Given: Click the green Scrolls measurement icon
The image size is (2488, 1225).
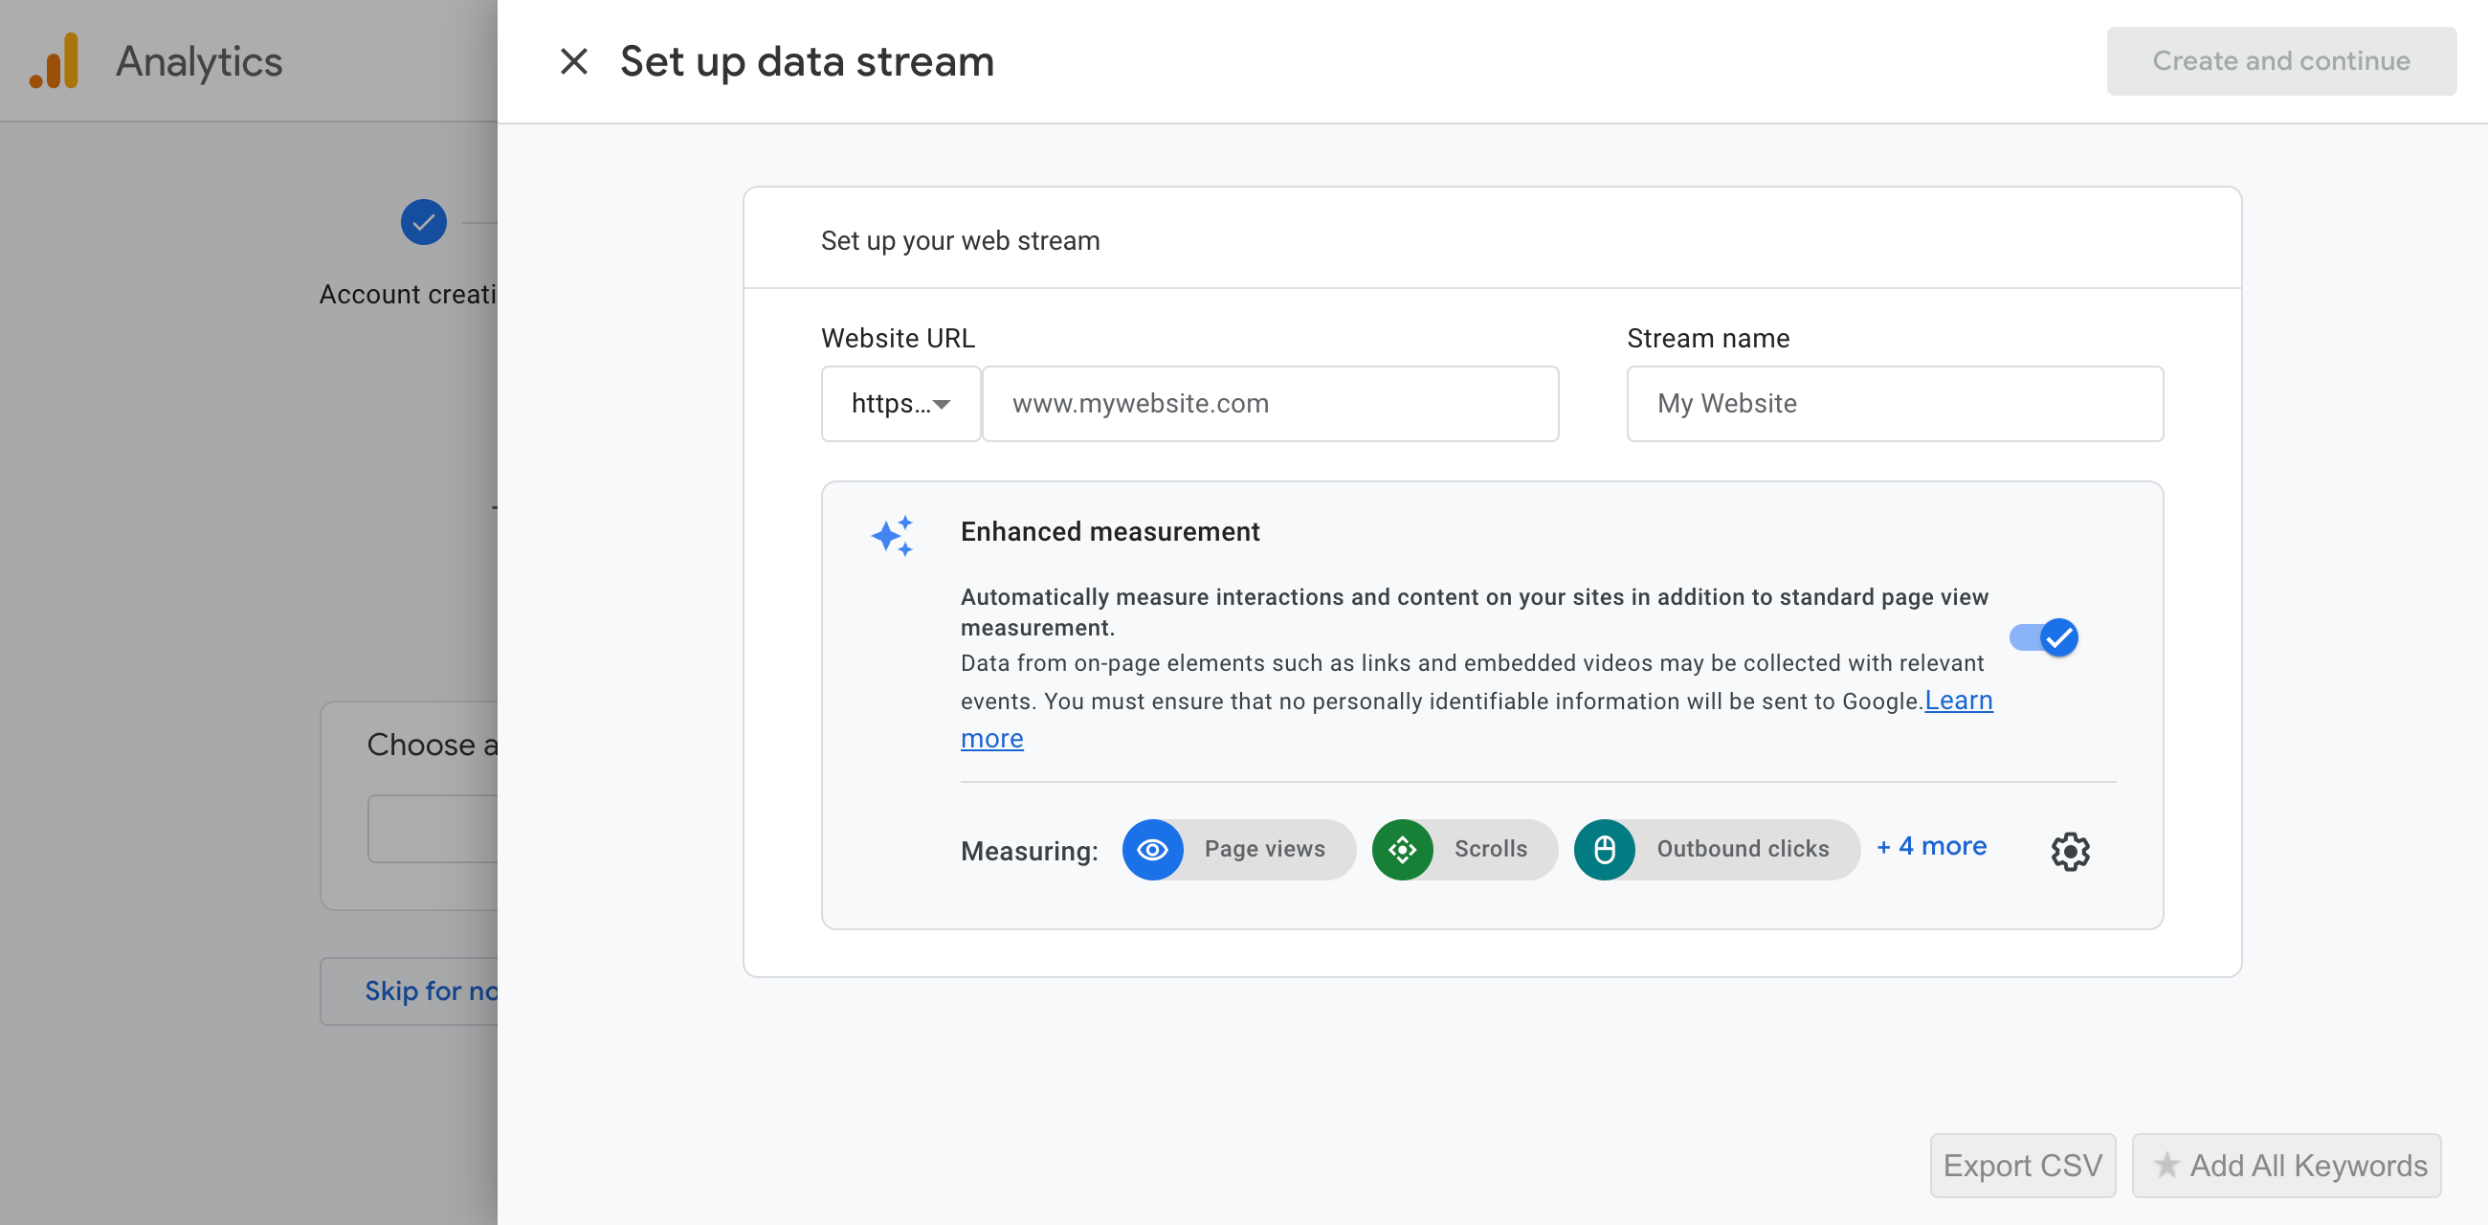Looking at the screenshot, I should click(1404, 850).
